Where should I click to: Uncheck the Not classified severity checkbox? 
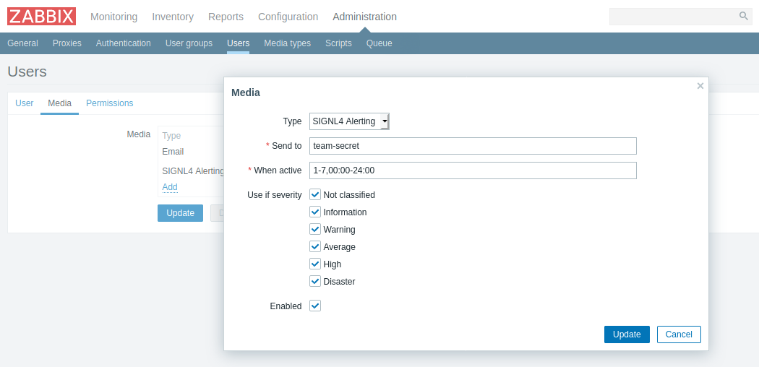coord(315,194)
